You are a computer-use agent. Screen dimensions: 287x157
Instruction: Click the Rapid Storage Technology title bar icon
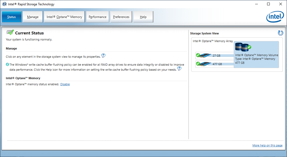(x=5, y=4)
